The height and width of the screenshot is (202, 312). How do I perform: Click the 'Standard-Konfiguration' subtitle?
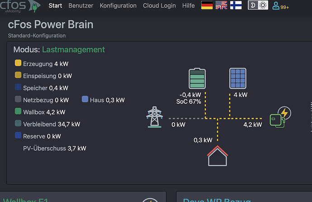pyautogui.click(x=37, y=36)
